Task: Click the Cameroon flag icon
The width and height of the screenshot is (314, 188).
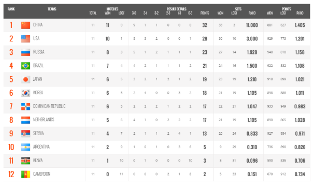Action: pos(25,174)
